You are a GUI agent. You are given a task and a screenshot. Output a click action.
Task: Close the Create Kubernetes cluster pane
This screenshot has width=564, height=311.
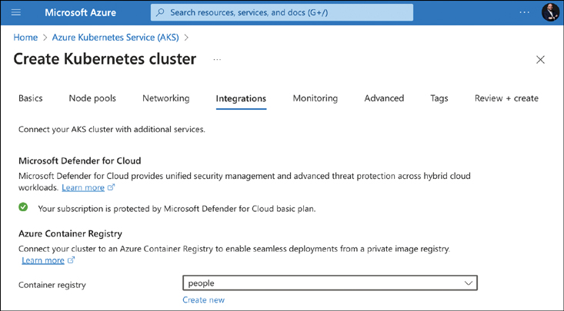[540, 60]
